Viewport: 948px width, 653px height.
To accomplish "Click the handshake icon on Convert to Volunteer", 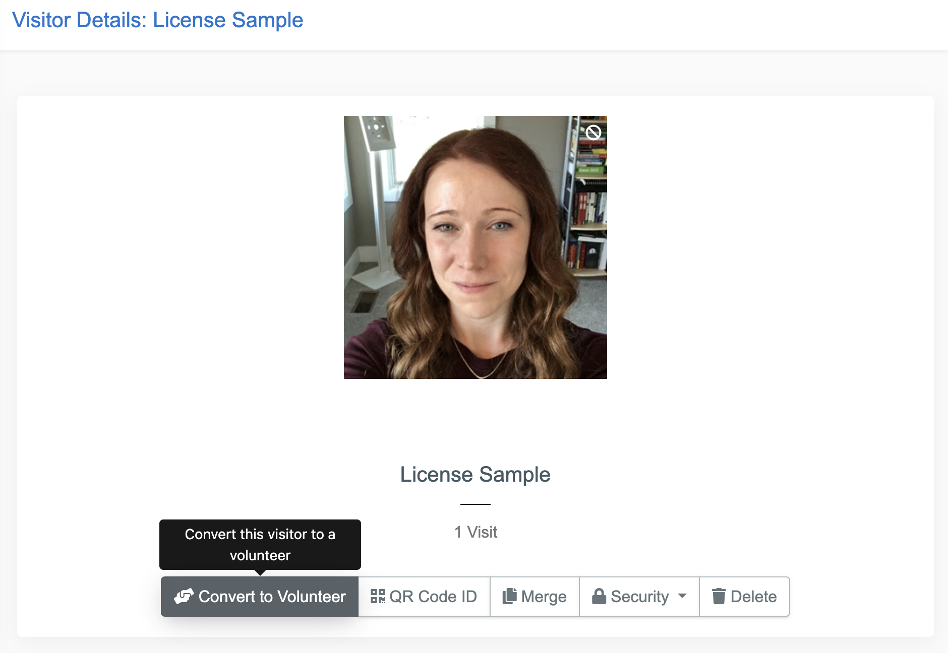I will (184, 597).
